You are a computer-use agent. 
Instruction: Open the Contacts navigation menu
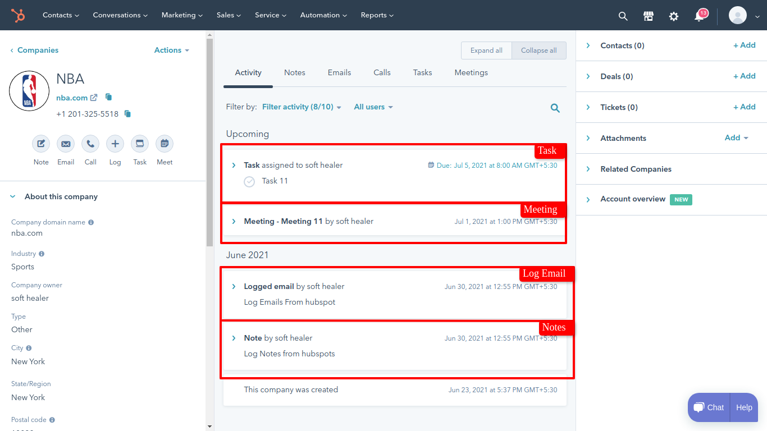tap(61, 15)
